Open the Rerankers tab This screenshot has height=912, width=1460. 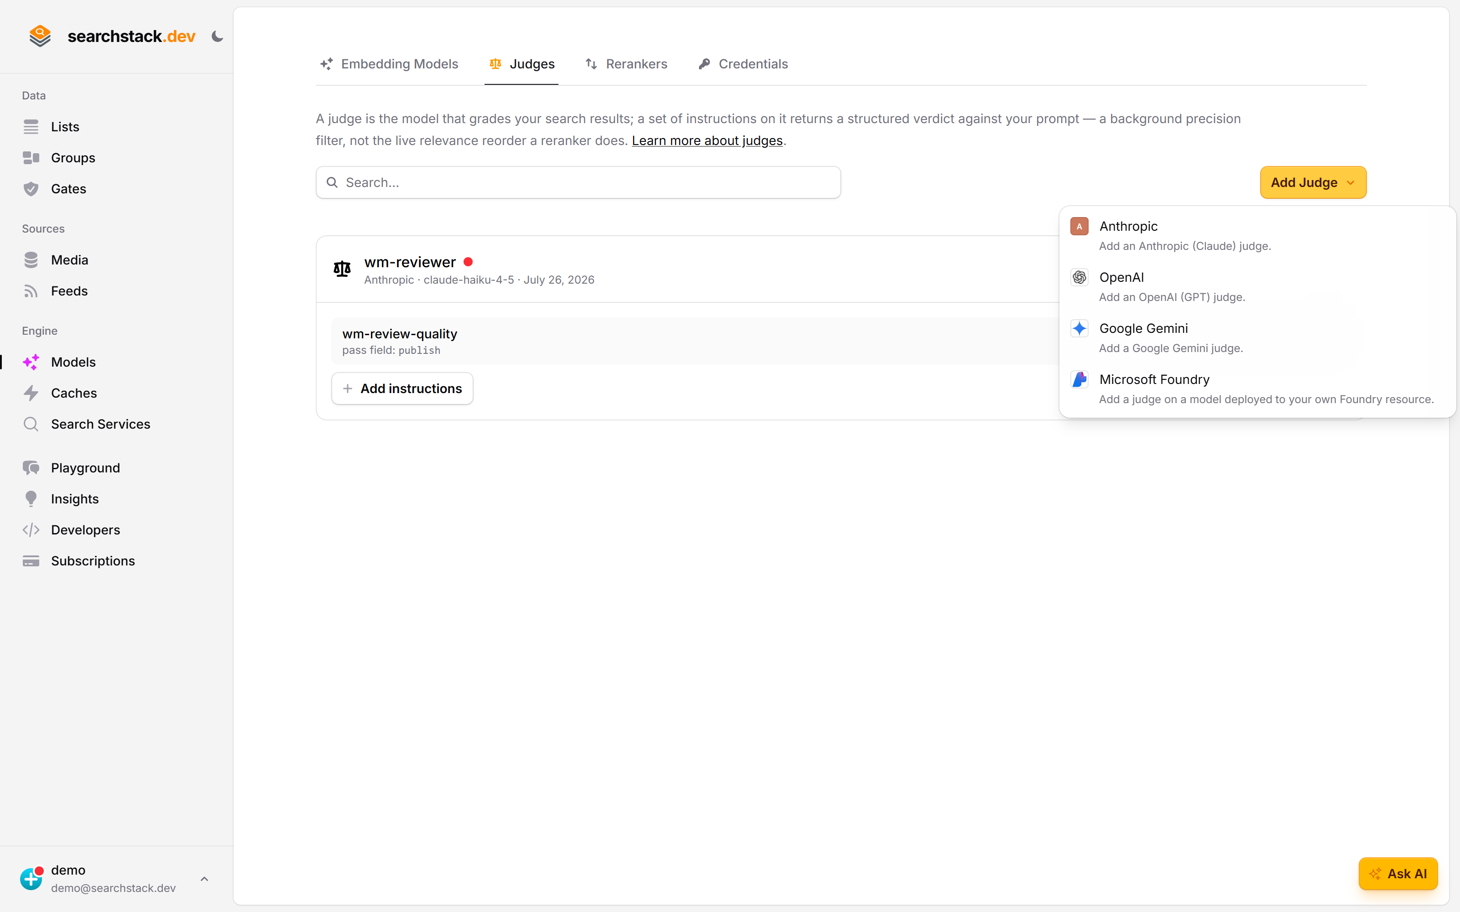click(x=626, y=64)
